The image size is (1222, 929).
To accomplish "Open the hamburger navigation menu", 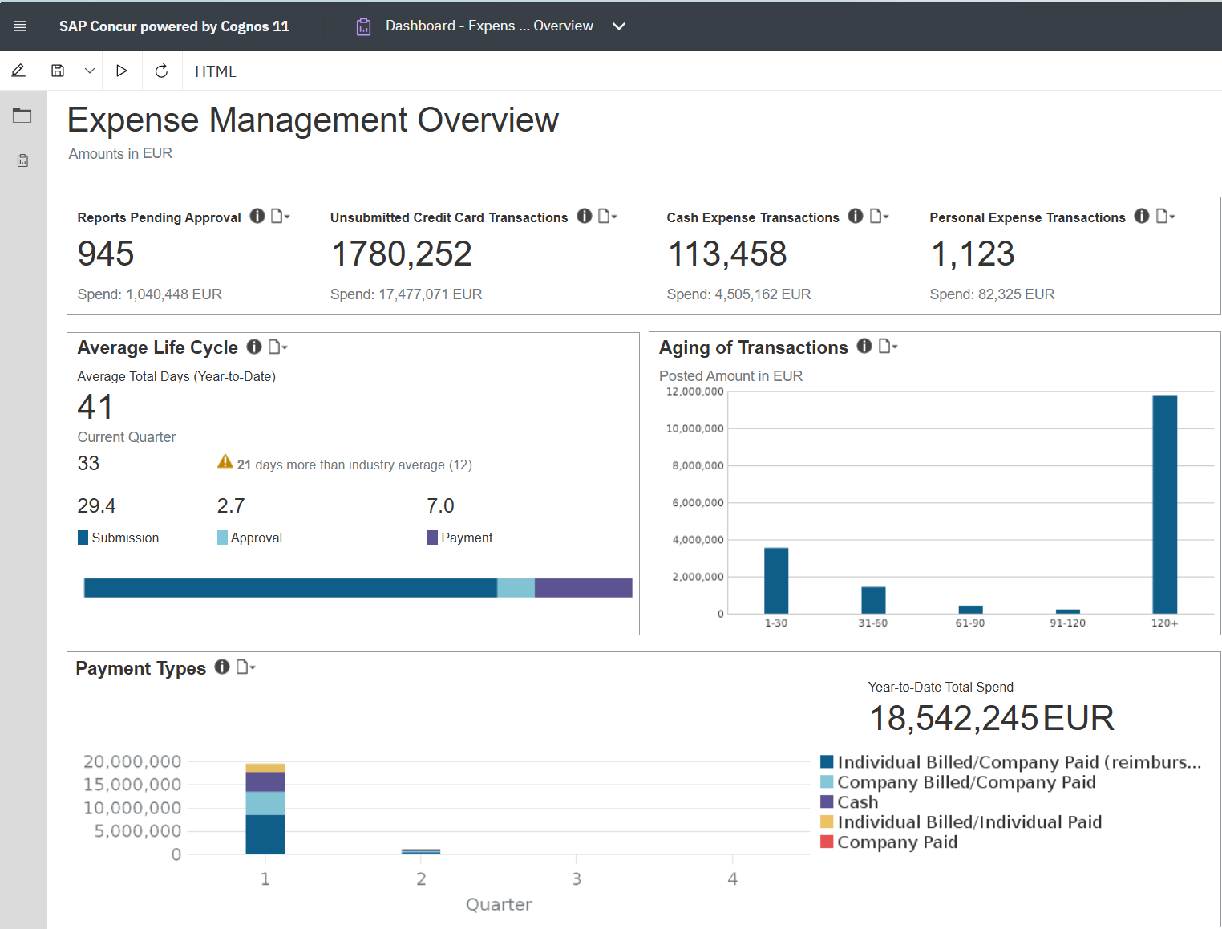I will click(x=20, y=26).
